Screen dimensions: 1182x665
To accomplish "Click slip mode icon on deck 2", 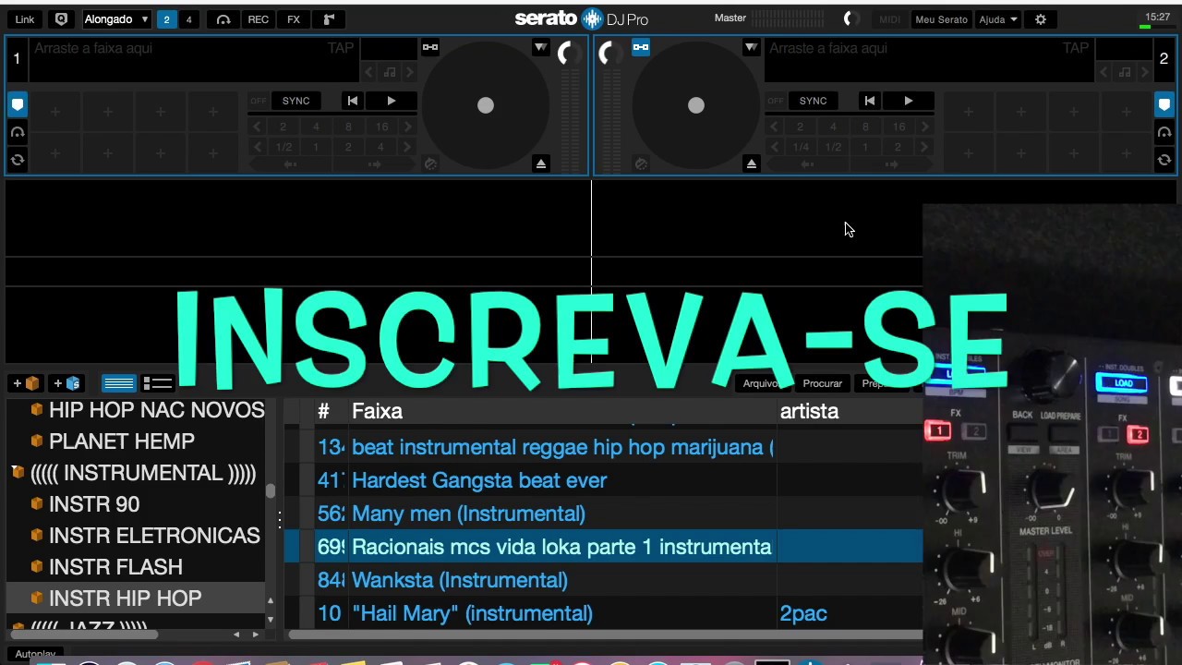I will tap(641, 163).
